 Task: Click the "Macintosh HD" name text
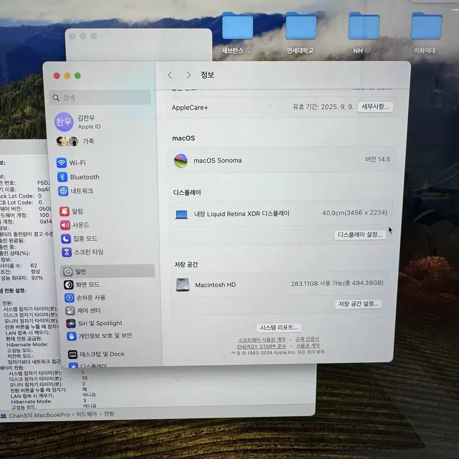215,285
